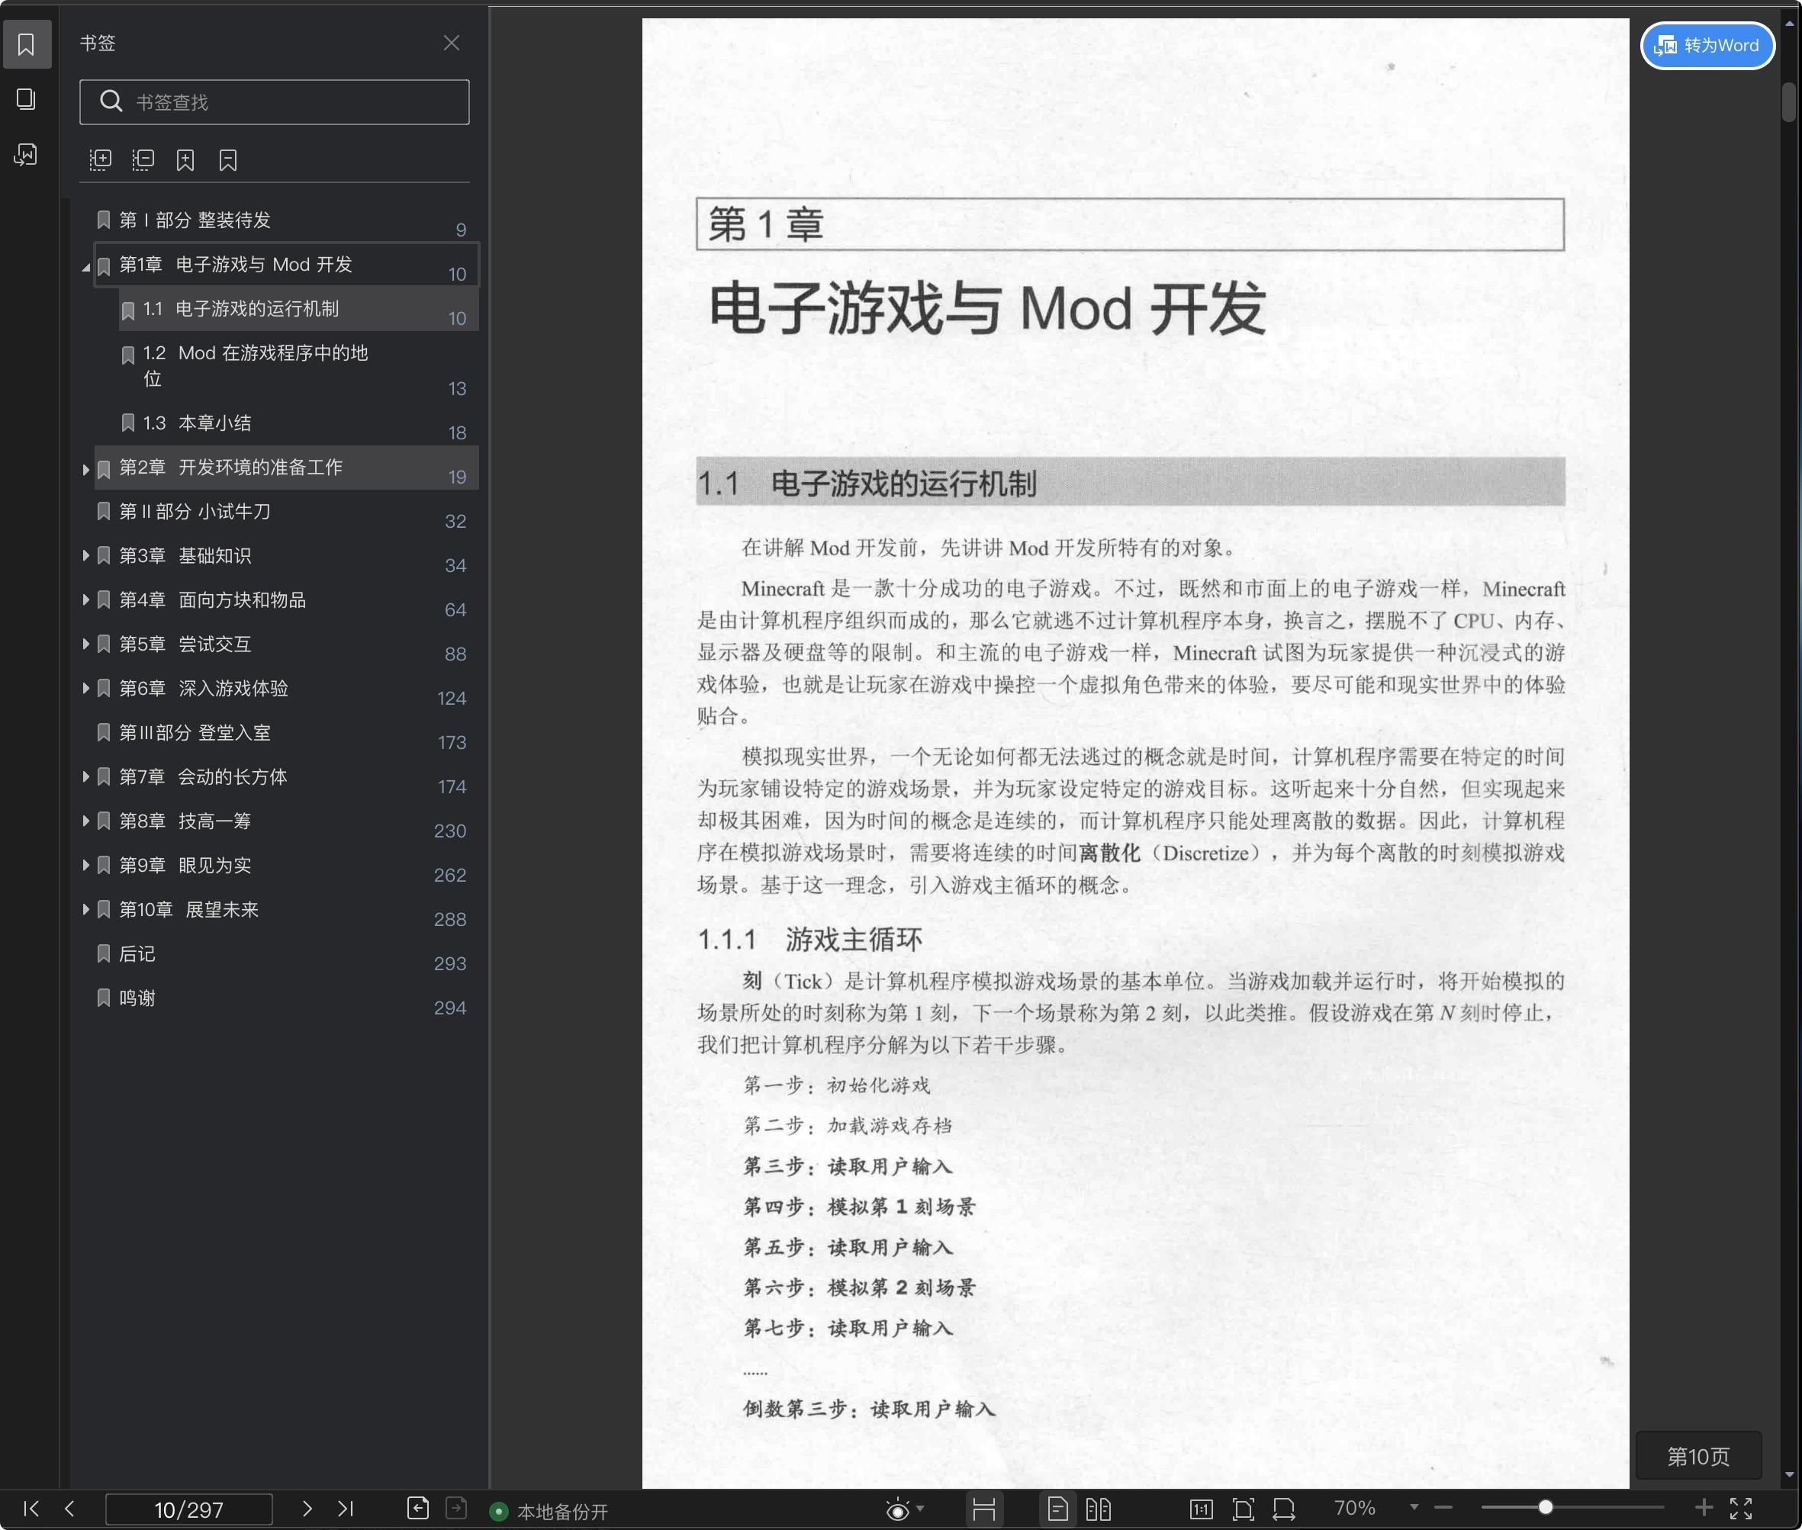Viewport: 1802px width, 1530px height.
Task: Click subheading 1.1.1 游戏主循环 on the page
Action: pyautogui.click(x=809, y=940)
